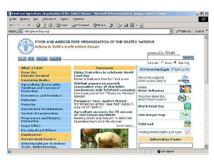Open the address bar dropdown arrow
The image size is (214, 160).
[x=171, y=31]
